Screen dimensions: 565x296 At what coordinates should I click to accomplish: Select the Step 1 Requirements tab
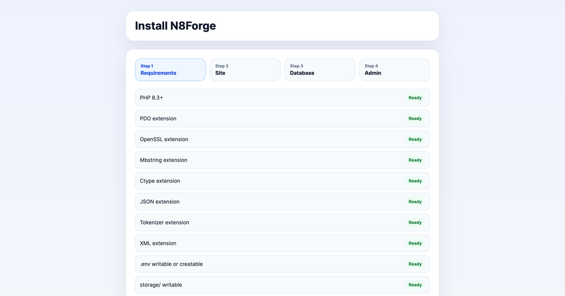[170, 70]
